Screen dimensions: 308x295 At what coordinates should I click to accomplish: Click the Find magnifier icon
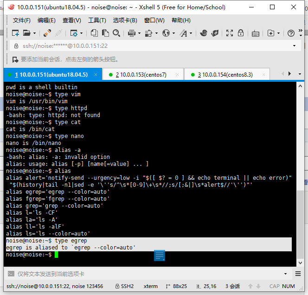(116, 33)
